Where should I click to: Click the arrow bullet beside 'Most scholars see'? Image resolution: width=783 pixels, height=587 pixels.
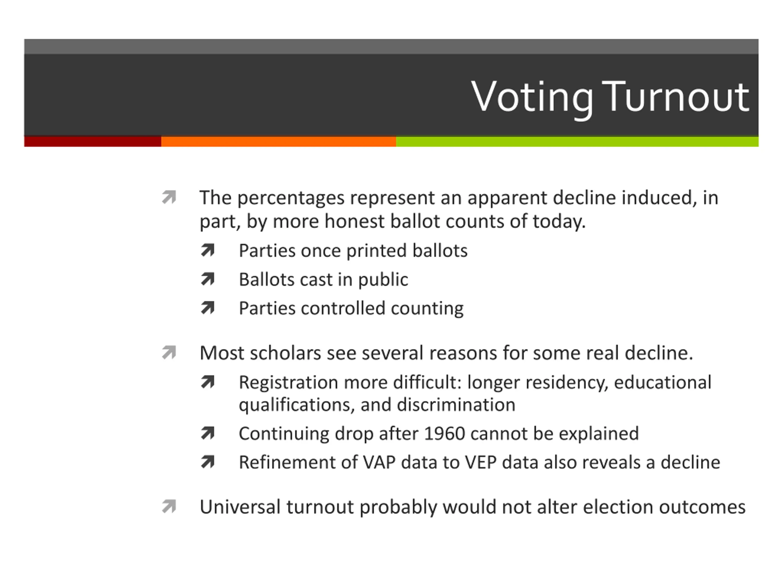point(169,353)
